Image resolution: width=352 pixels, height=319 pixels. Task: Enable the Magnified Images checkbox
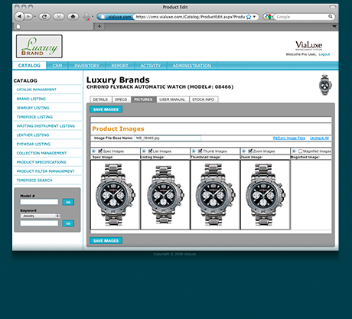click(x=300, y=151)
